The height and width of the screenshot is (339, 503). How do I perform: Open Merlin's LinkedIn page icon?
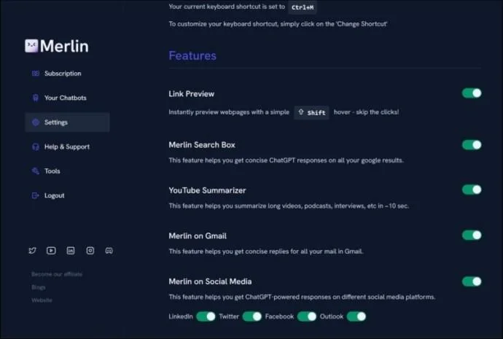pos(71,251)
